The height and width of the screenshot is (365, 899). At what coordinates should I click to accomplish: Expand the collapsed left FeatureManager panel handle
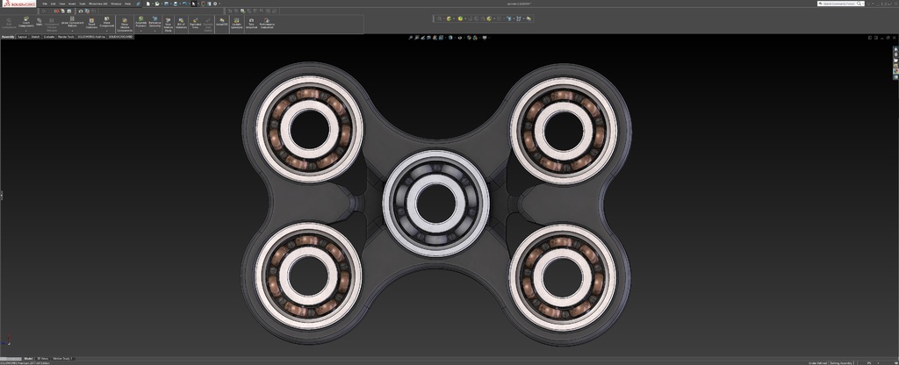tap(1, 196)
